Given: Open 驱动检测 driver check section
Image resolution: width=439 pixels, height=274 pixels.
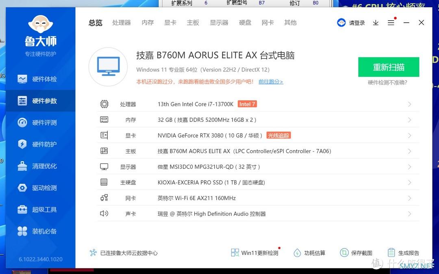Looking at the screenshot, I should (x=40, y=188).
